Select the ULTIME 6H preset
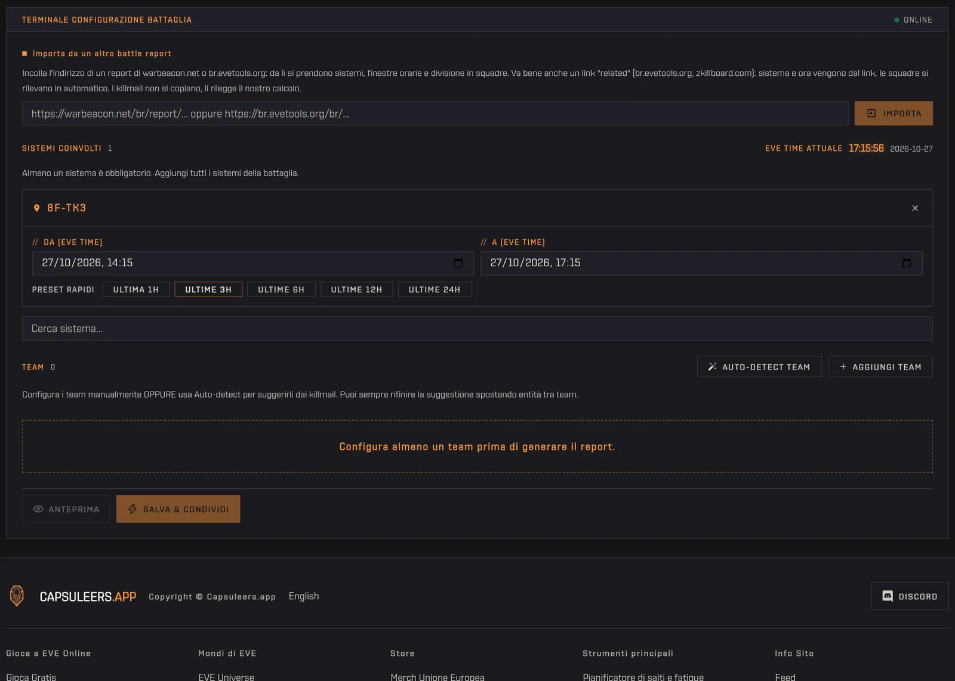Screen dimensions: 955x681 tap(281, 289)
